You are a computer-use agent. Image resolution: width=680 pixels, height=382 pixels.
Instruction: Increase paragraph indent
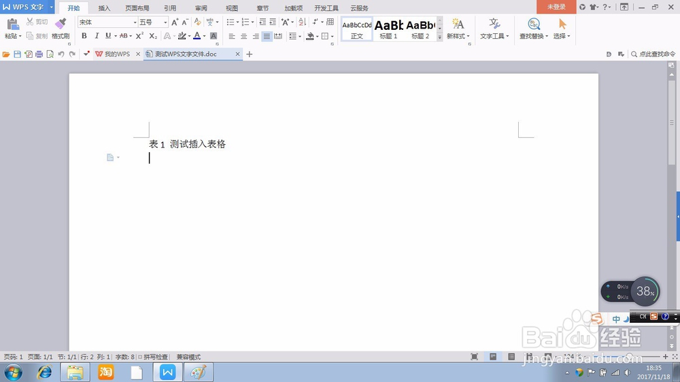pos(273,22)
